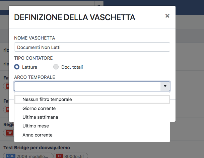Viewport: 204px width, 158px height.
Task: Click the Doc. totali label text
Action: tap(72, 67)
